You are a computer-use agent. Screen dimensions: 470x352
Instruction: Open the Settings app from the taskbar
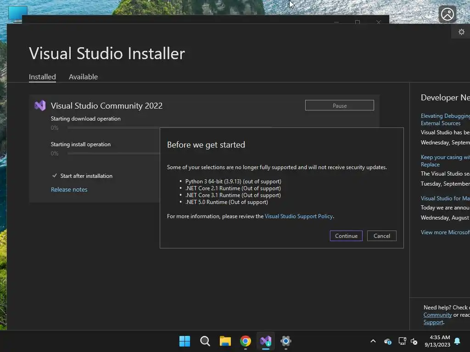coord(285,341)
